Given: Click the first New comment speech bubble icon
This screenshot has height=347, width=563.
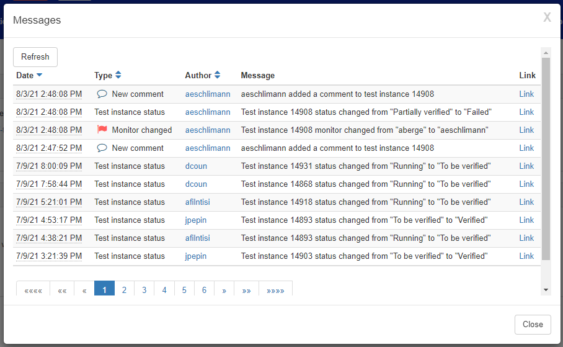Looking at the screenshot, I should [x=102, y=94].
